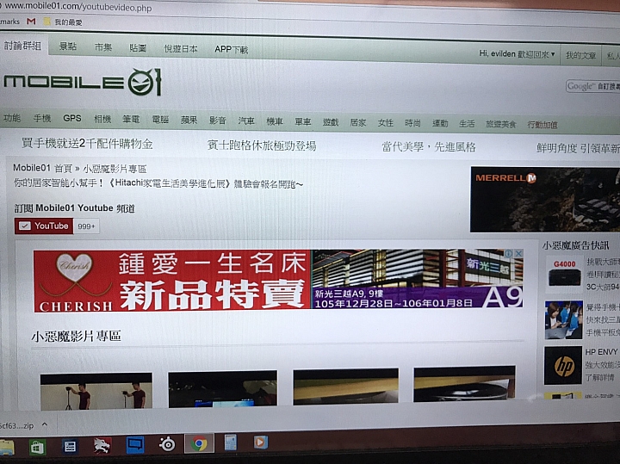Click the YouTube subscribe button
This screenshot has height=464, width=620.
point(44,226)
